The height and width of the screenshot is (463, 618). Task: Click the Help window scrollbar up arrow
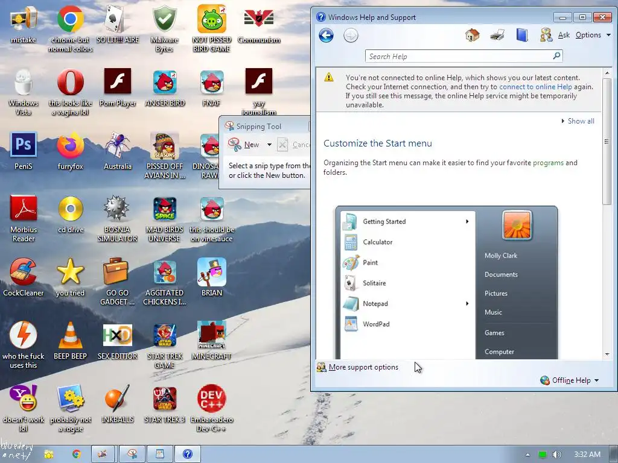click(x=607, y=73)
